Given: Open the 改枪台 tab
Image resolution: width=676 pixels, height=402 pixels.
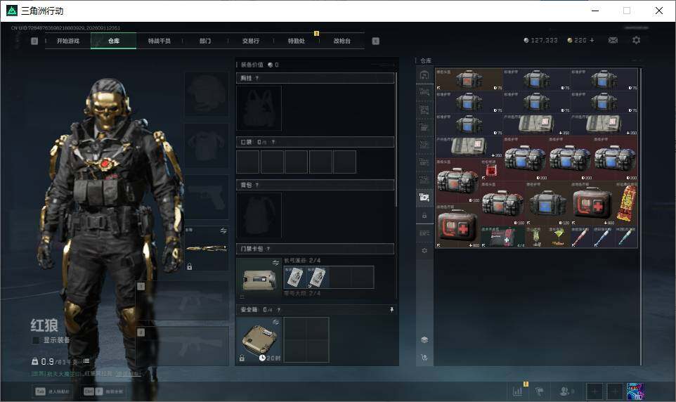Looking at the screenshot, I should click(342, 41).
